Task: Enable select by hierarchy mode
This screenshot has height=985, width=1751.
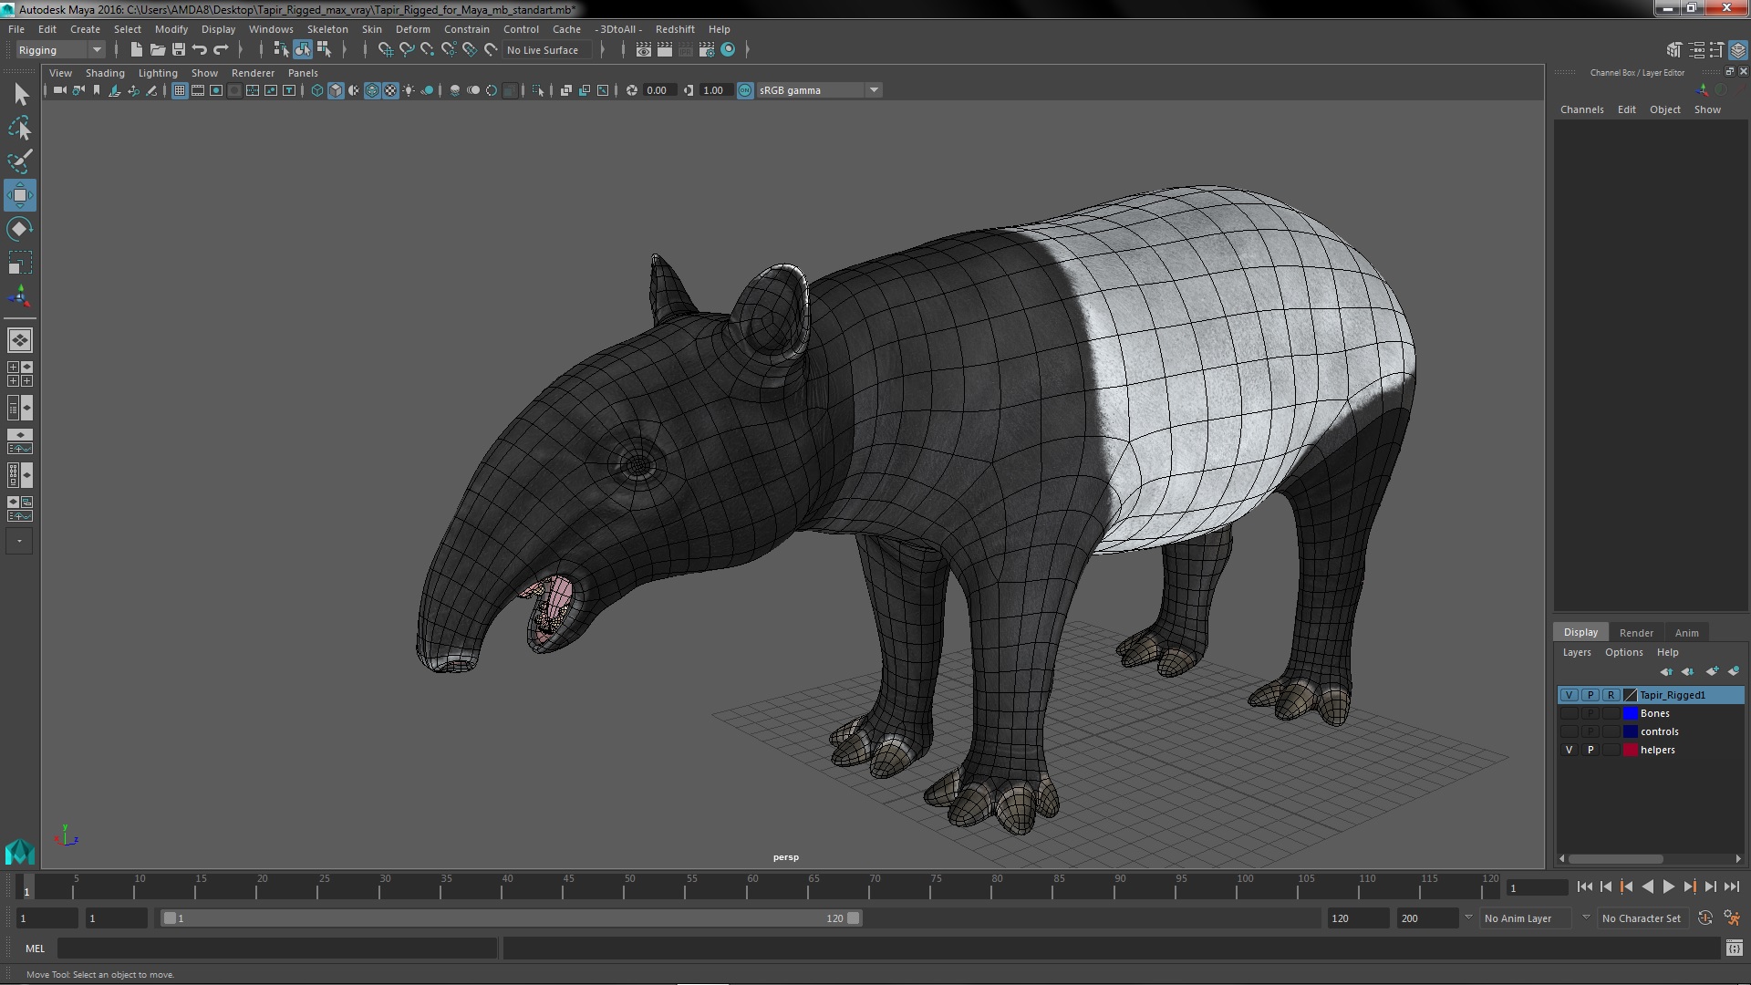Action: pos(281,50)
